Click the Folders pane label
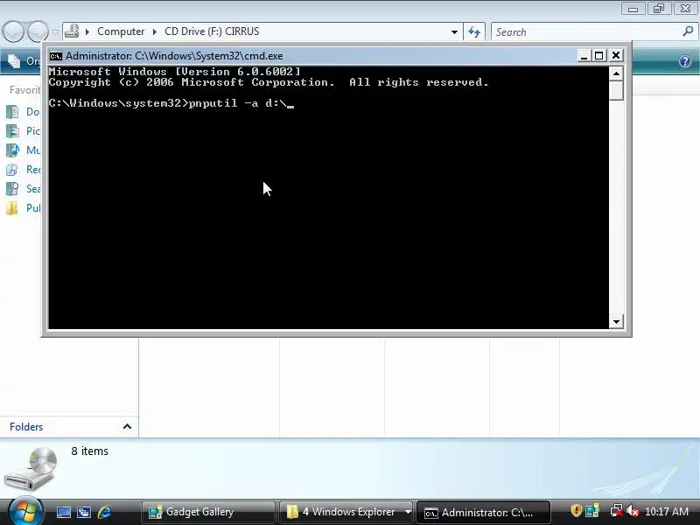 pos(26,427)
